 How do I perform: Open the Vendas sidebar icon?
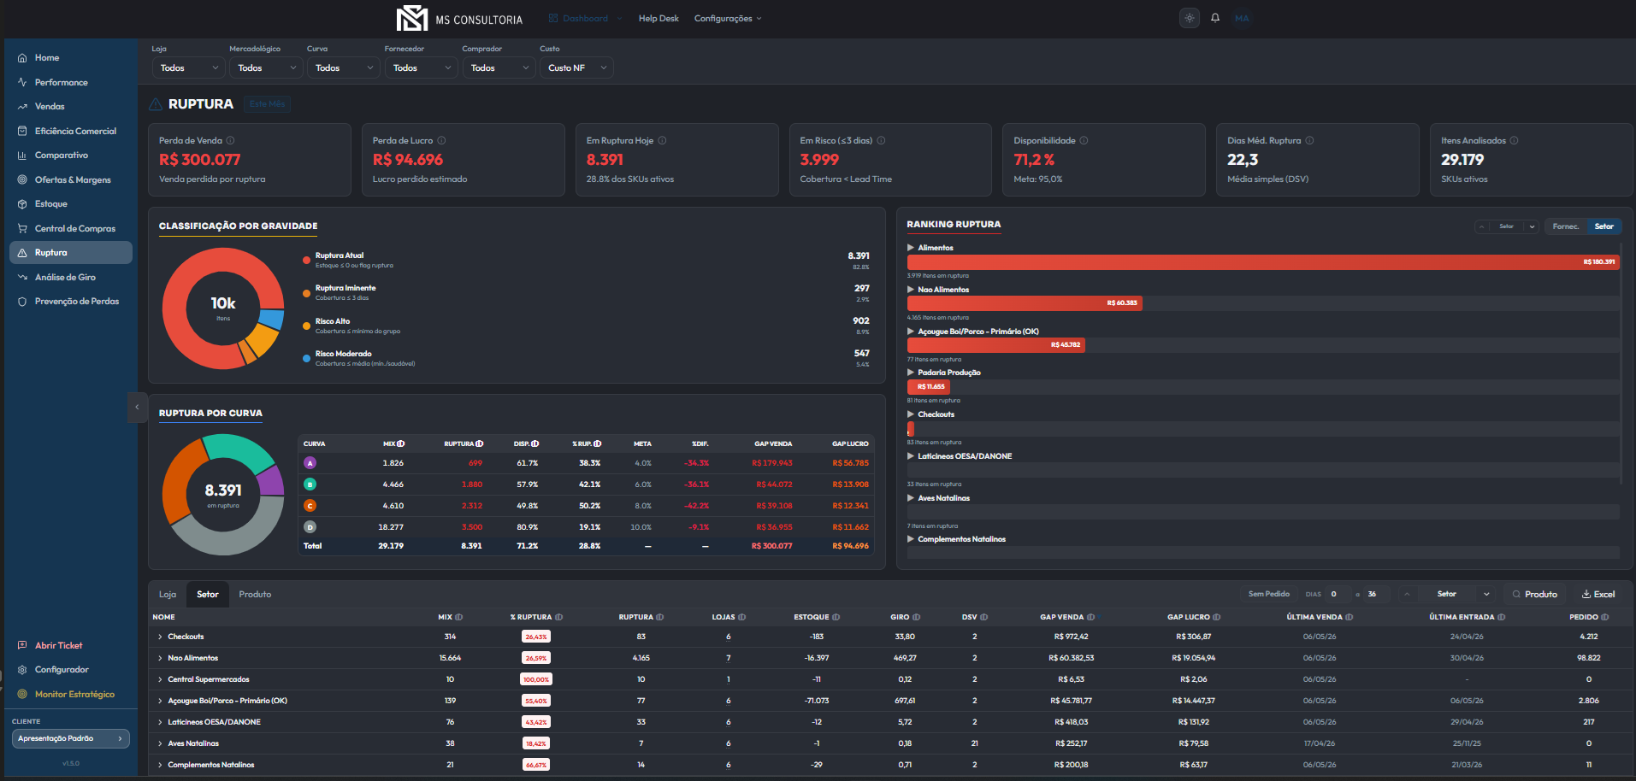pyautogui.click(x=22, y=107)
